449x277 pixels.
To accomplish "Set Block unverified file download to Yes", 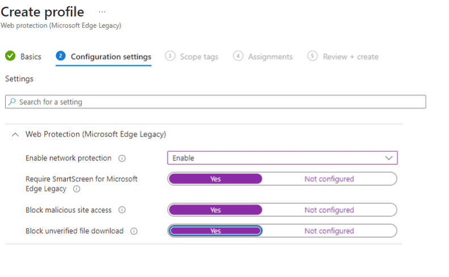I will (215, 231).
